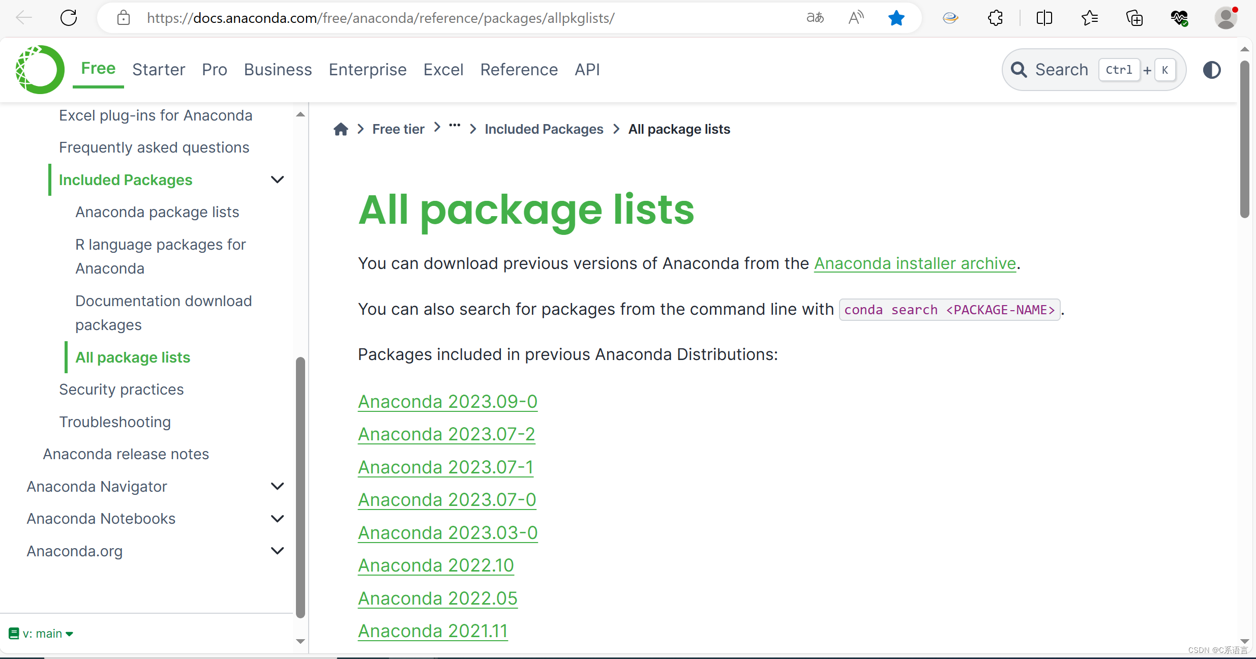1256x659 pixels.
Task: Expand the breadcrumb ellipsis
Action: click(455, 125)
